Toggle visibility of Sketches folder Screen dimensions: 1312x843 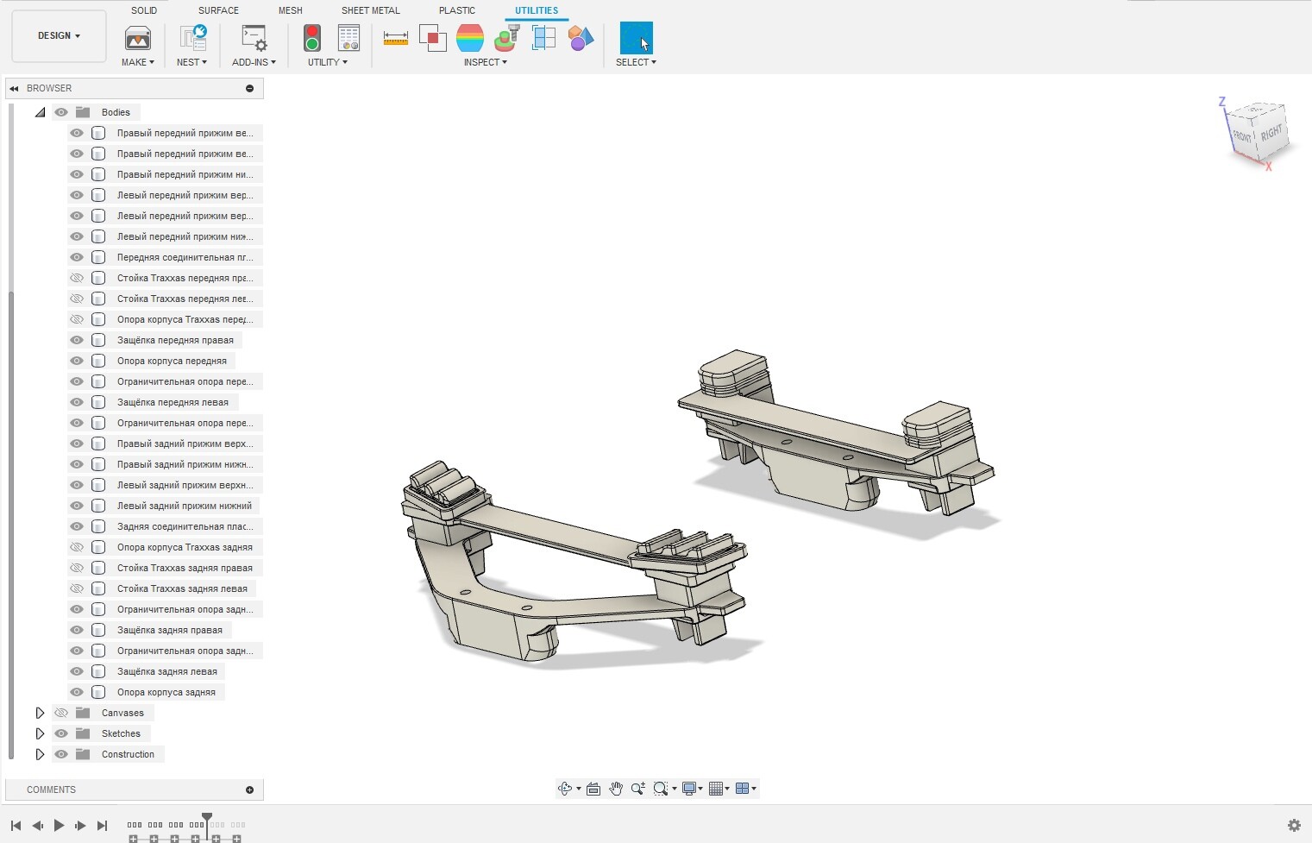coord(61,733)
